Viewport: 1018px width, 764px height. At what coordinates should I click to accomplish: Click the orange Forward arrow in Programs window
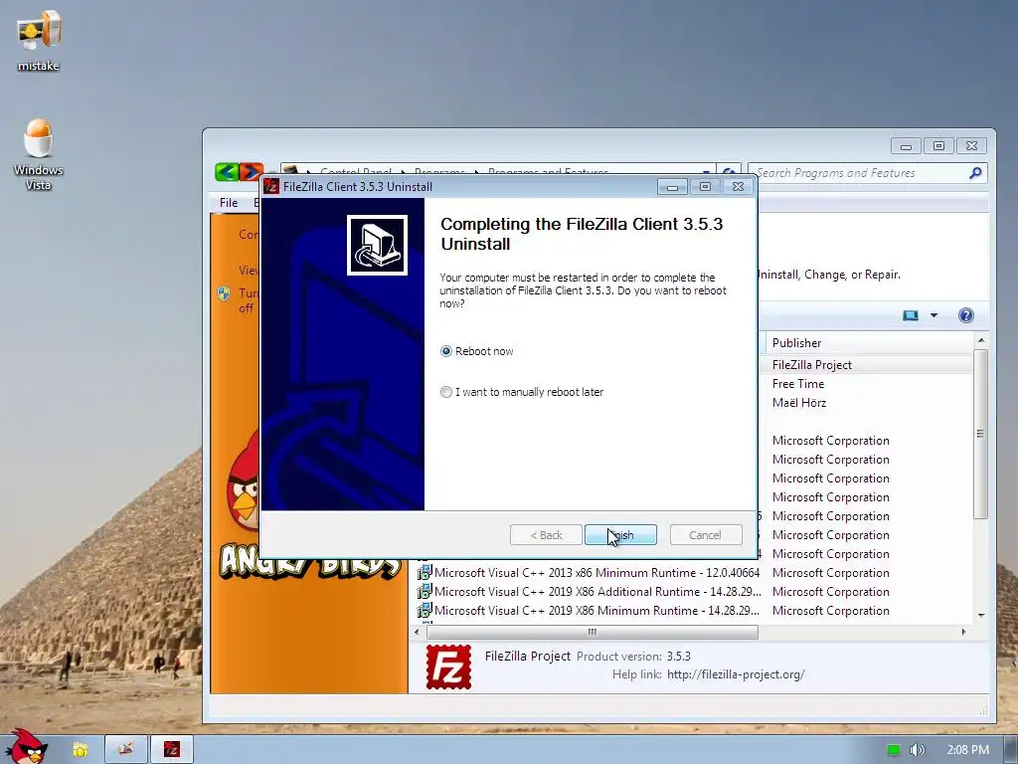pyautogui.click(x=252, y=172)
